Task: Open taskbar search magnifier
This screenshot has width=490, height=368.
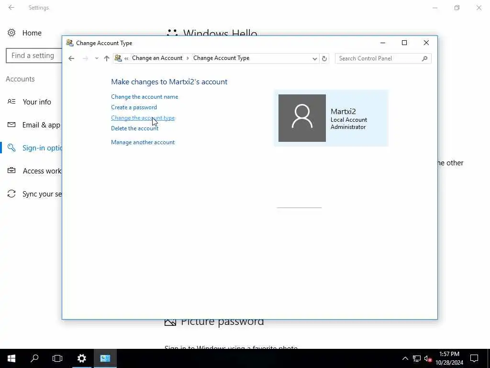Action: click(34, 358)
